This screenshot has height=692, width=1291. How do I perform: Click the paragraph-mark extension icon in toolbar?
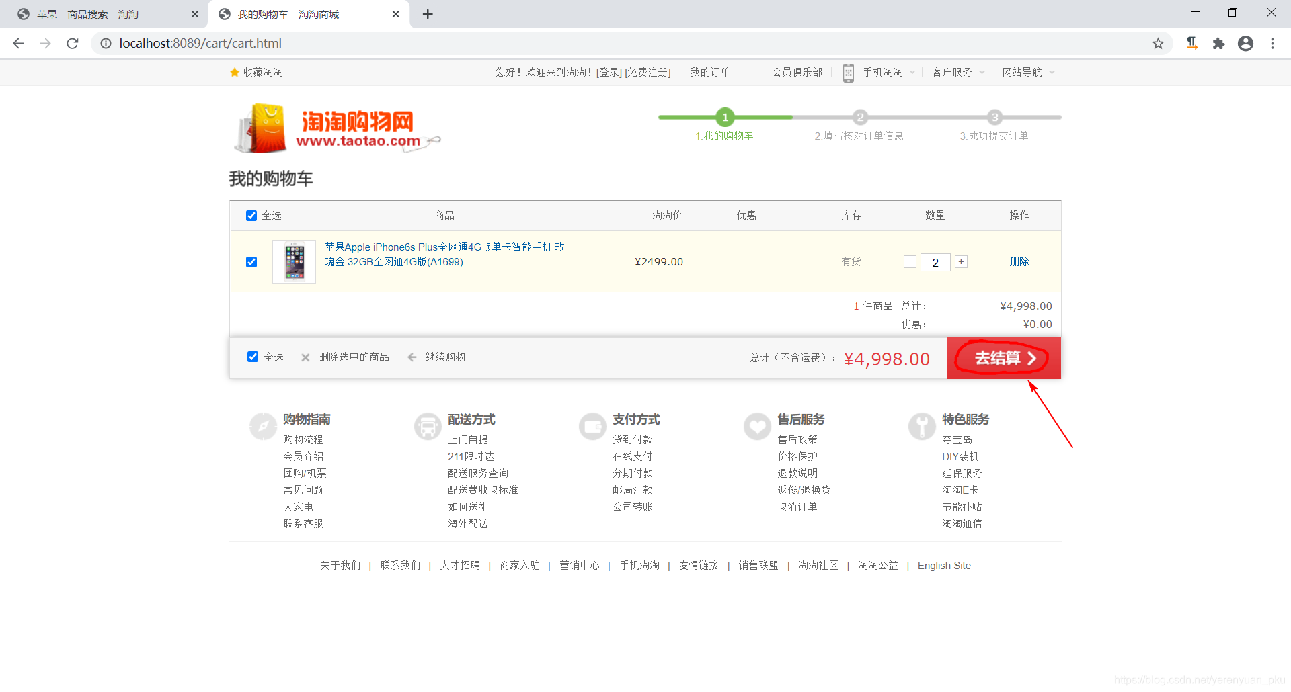pos(1191,44)
